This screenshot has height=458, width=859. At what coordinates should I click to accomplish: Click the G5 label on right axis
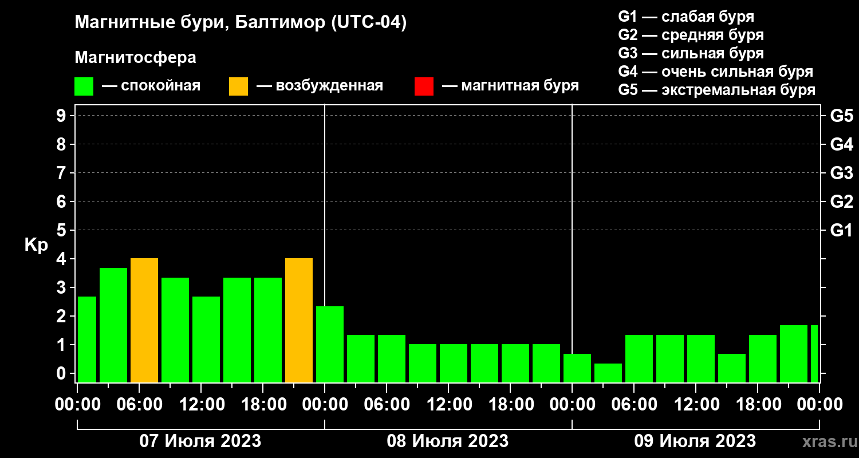click(841, 116)
